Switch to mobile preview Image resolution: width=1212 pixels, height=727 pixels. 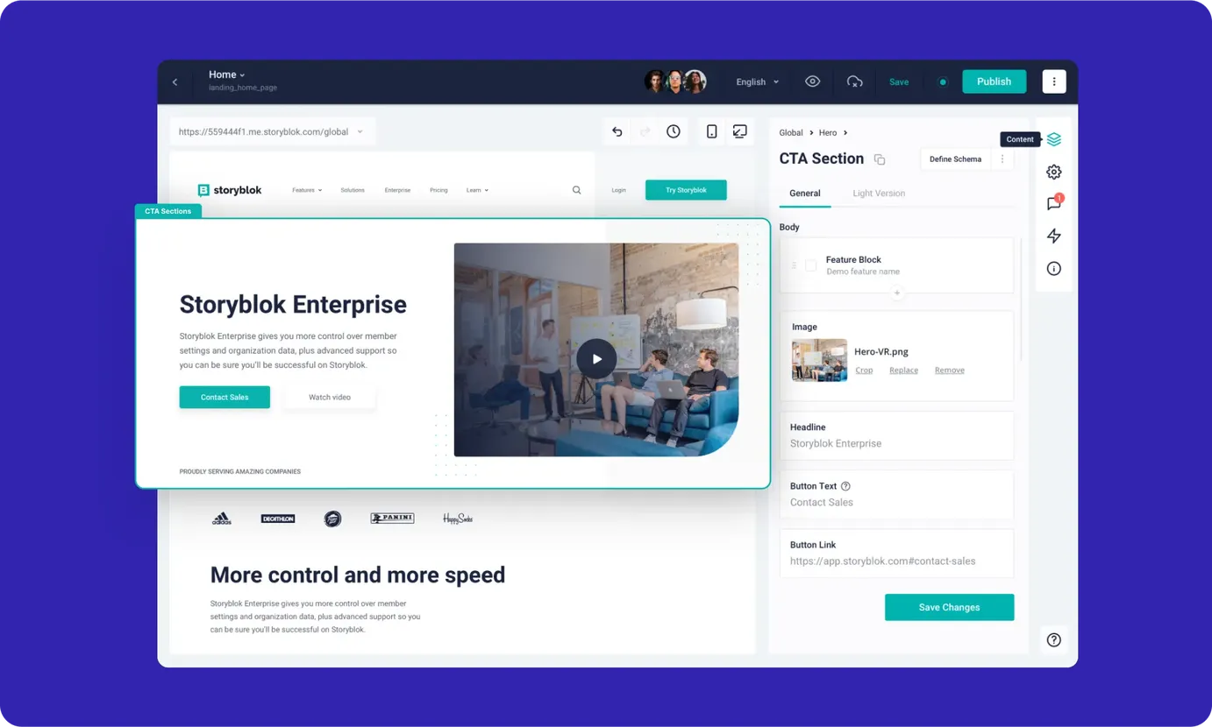point(712,131)
